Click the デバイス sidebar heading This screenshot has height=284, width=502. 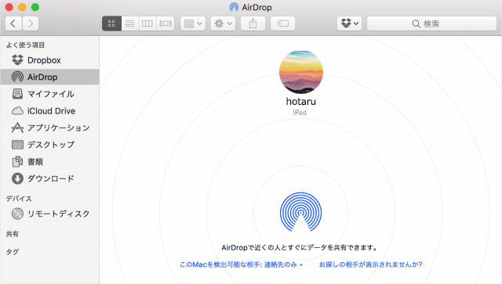19,199
